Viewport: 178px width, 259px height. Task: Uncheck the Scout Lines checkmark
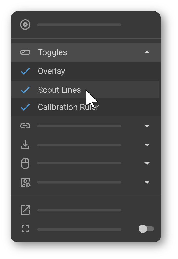tap(25, 90)
